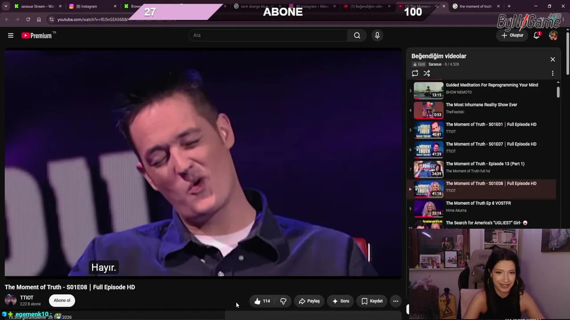Open the tab search dropdown
Image resolution: width=570 pixels, height=320 pixels.
(x=6, y=6)
